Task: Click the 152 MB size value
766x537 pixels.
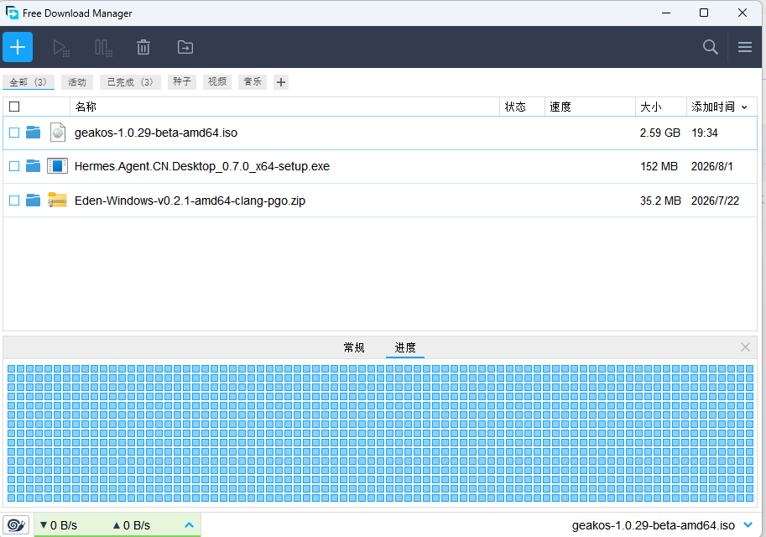Action: [659, 166]
